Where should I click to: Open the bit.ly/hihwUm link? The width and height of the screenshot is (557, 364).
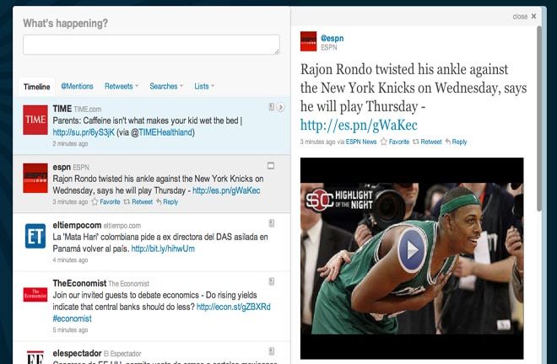(x=163, y=249)
